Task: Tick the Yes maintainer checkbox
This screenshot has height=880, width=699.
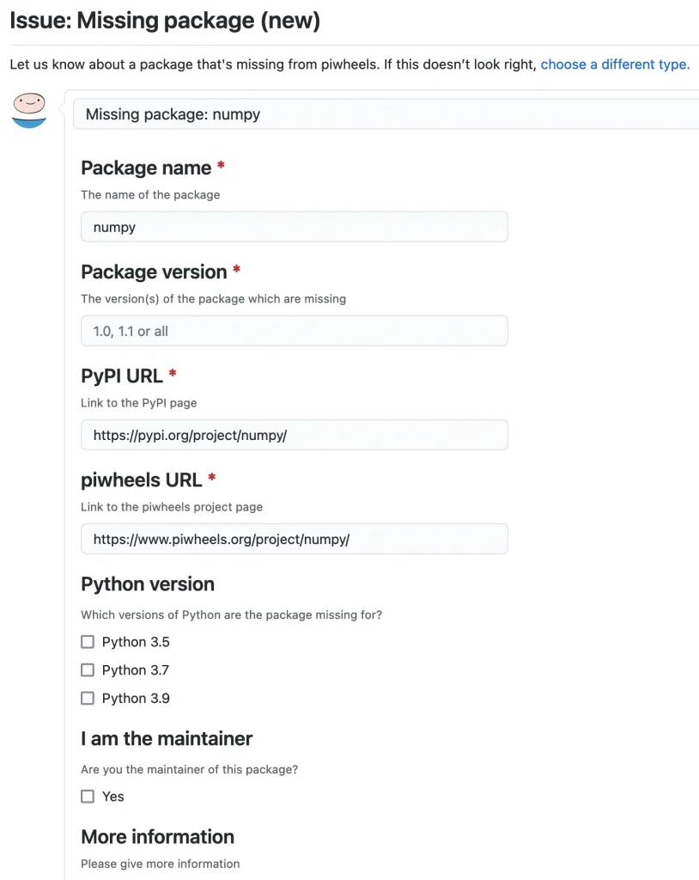Action: pyautogui.click(x=88, y=796)
